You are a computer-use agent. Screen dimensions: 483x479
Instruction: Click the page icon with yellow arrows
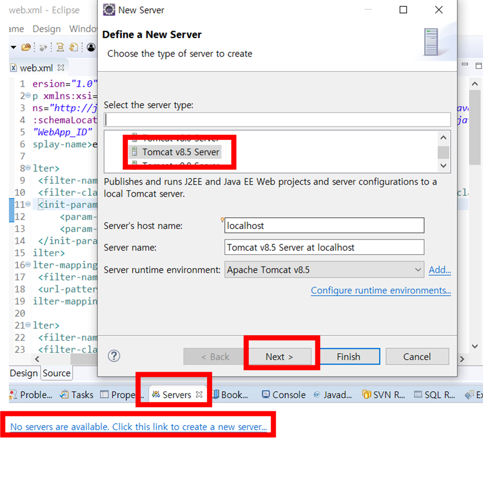pyautogui.click(x=73, y=47)
